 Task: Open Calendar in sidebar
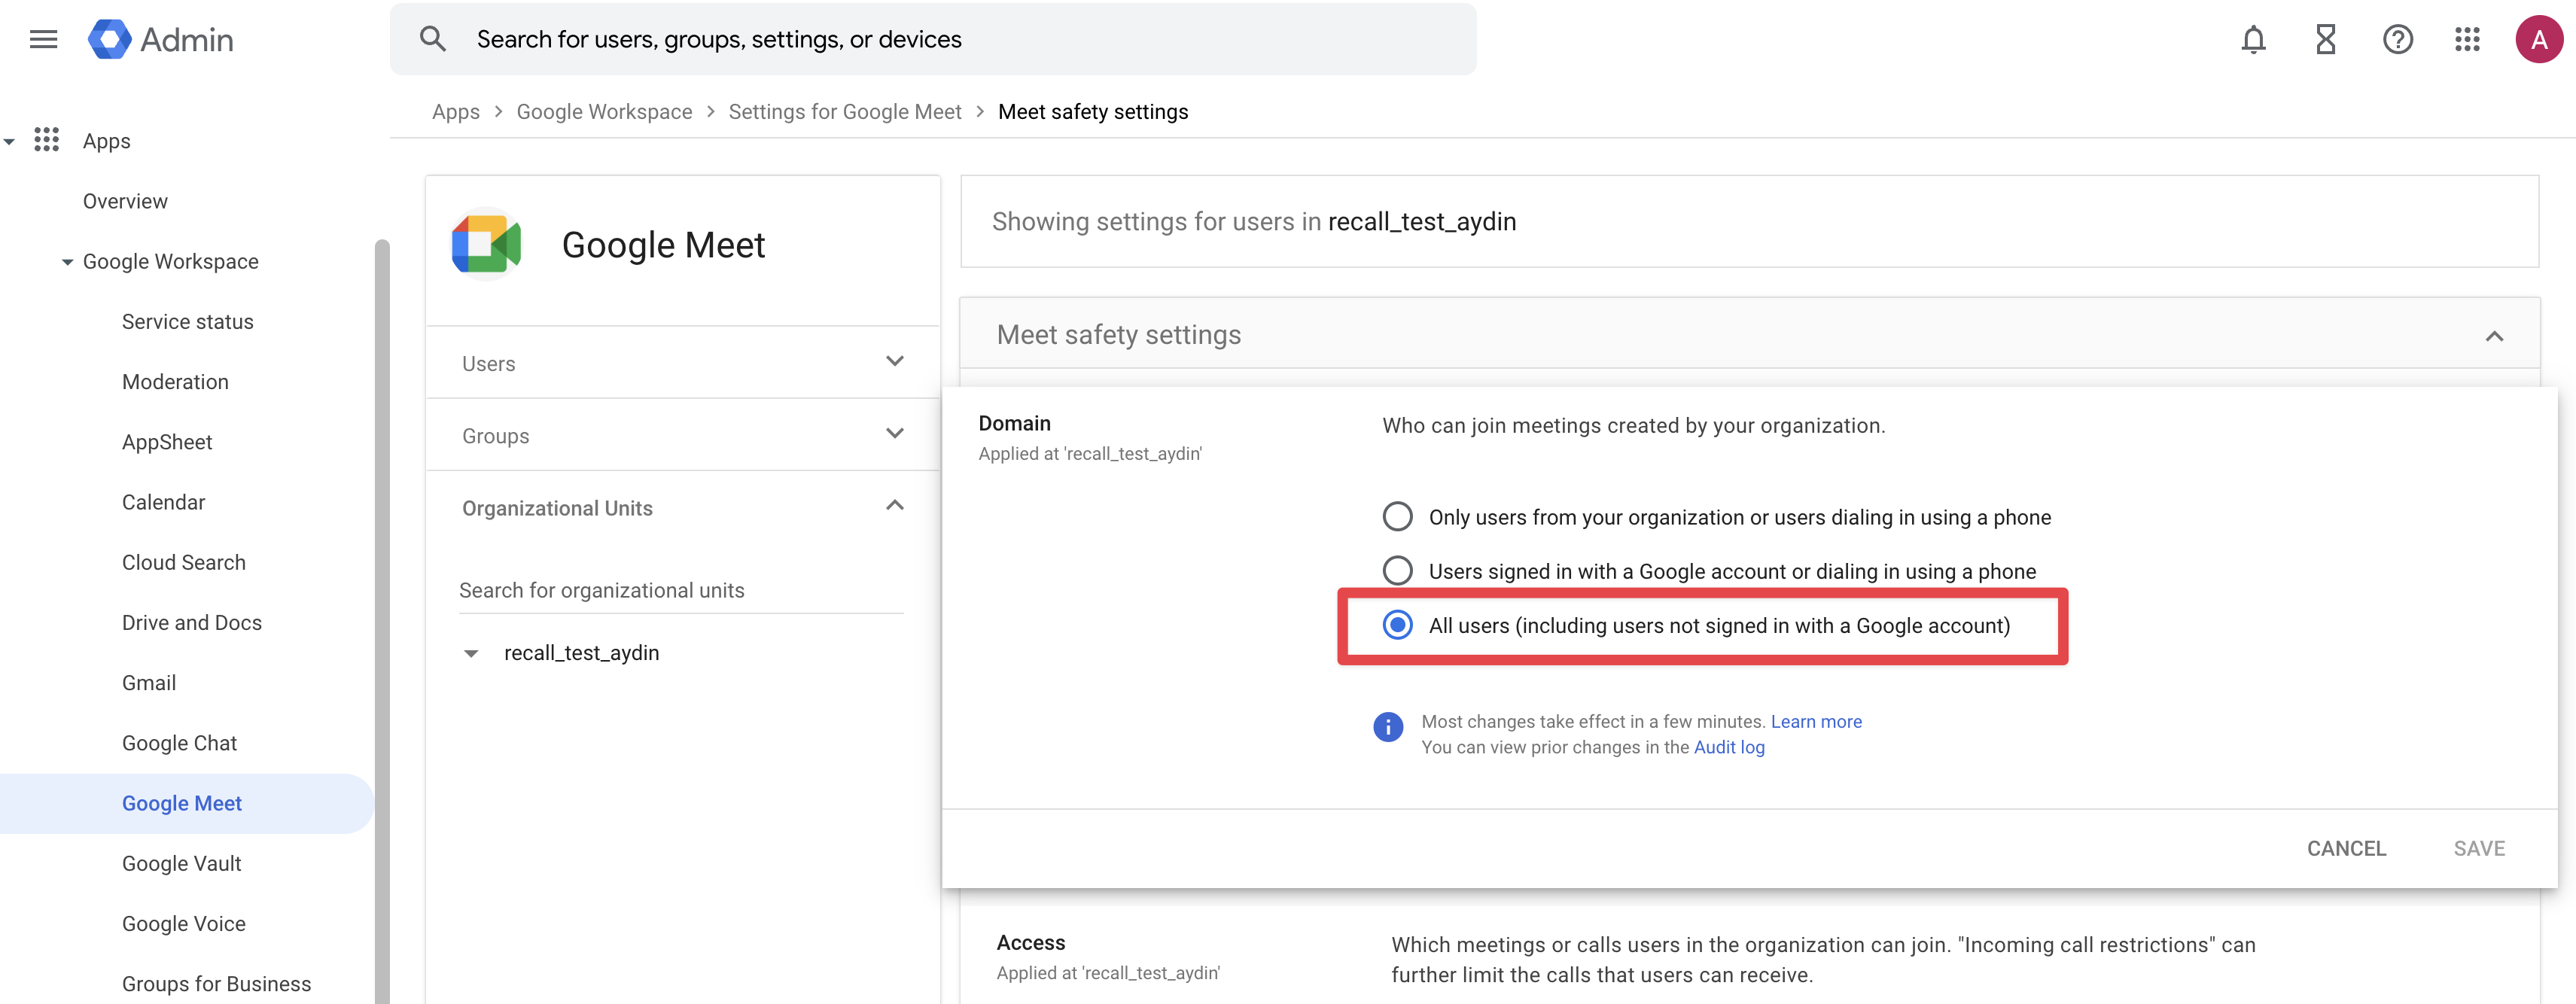[163, 502]
